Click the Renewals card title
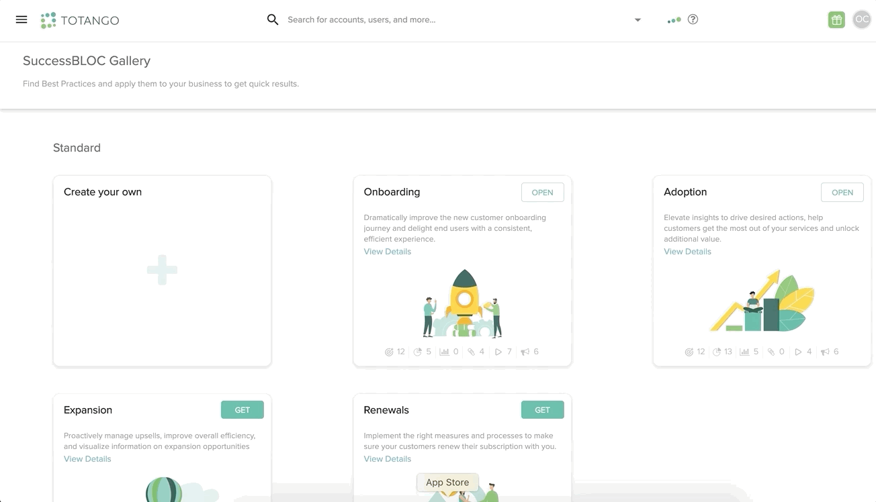The width and height of the screenshot is (876, 502). point(386,410)
